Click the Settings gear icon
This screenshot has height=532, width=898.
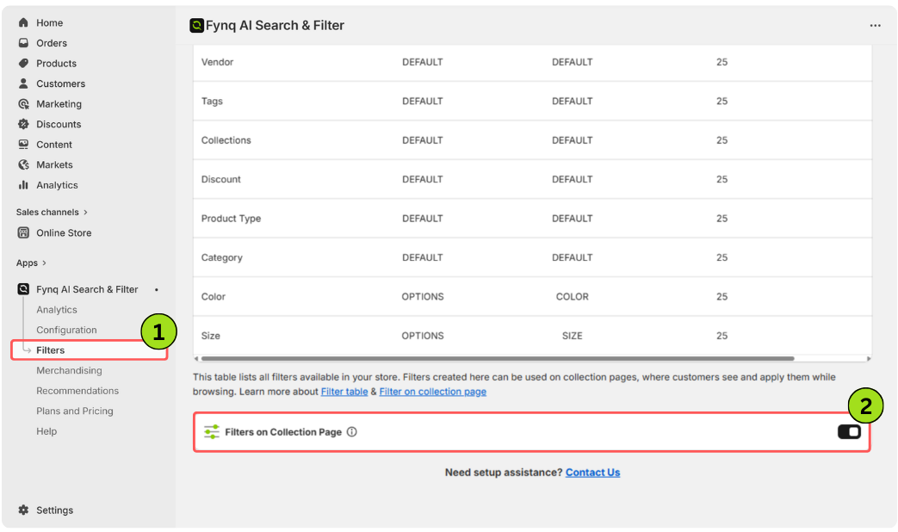coord(23,510)
